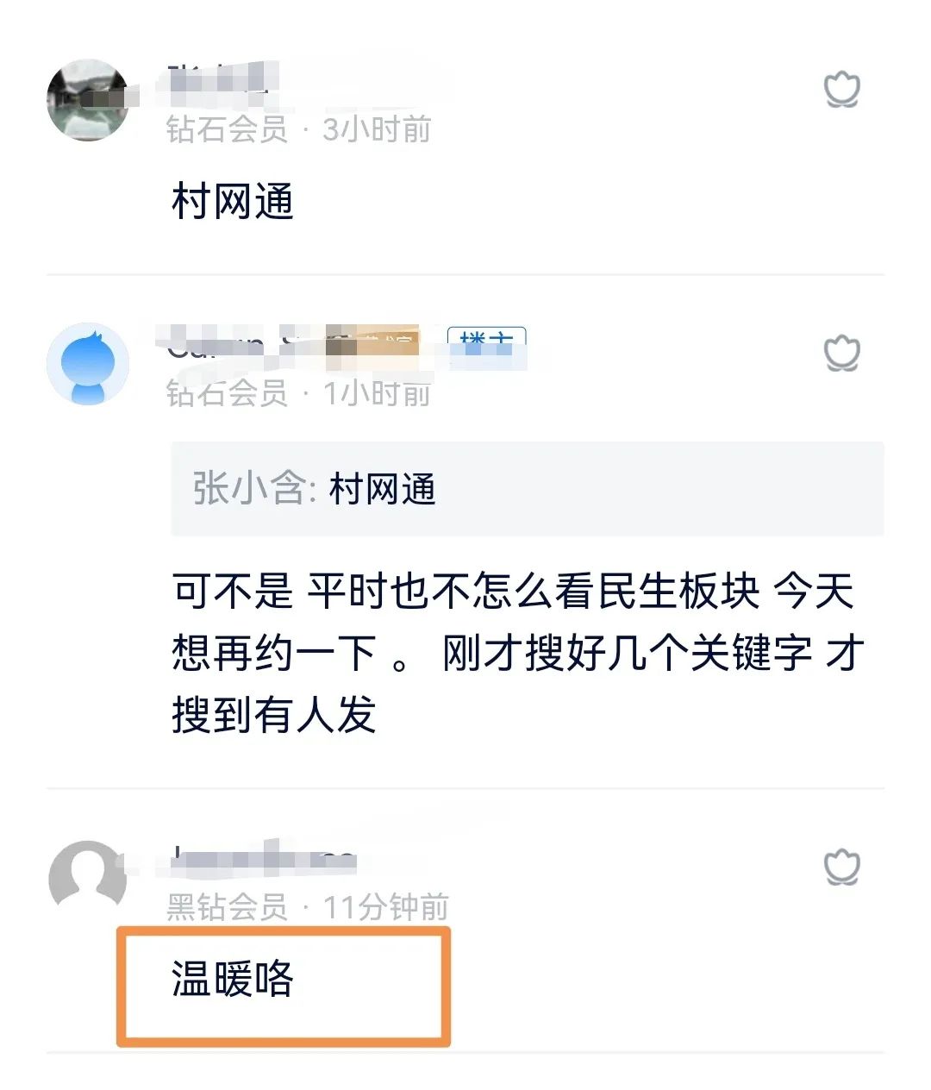Tap the like icon on the 1小时前 reply

pos(842,354)
